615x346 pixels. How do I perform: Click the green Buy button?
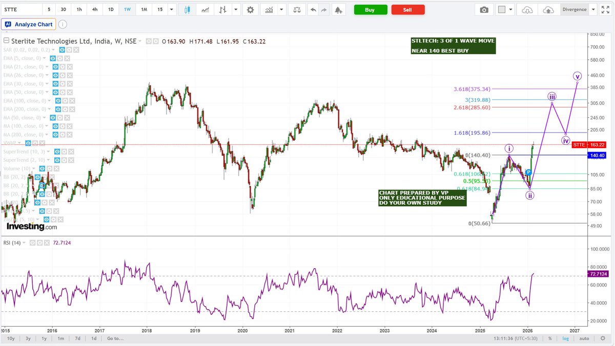click(x=370, y=10)
